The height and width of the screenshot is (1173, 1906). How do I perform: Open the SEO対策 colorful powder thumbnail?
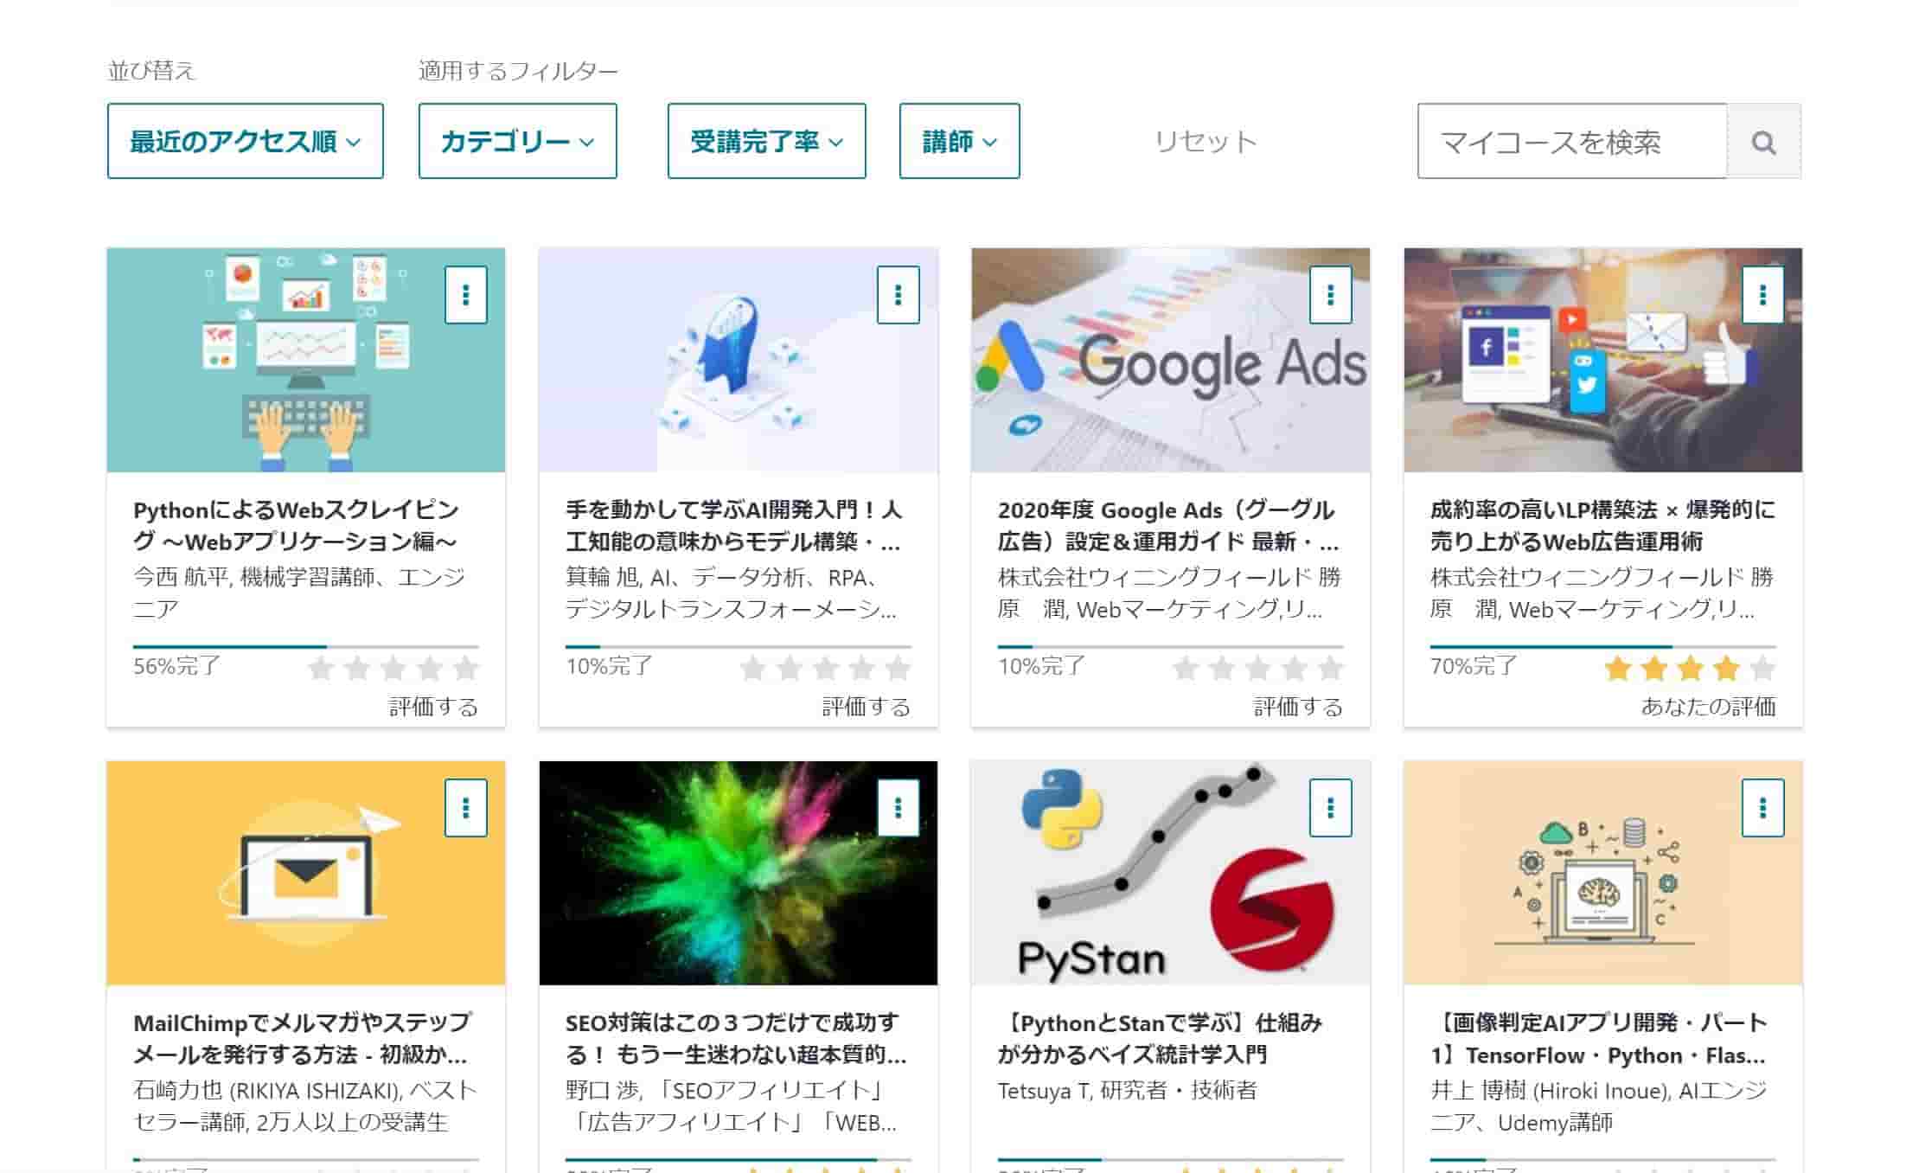739,873
